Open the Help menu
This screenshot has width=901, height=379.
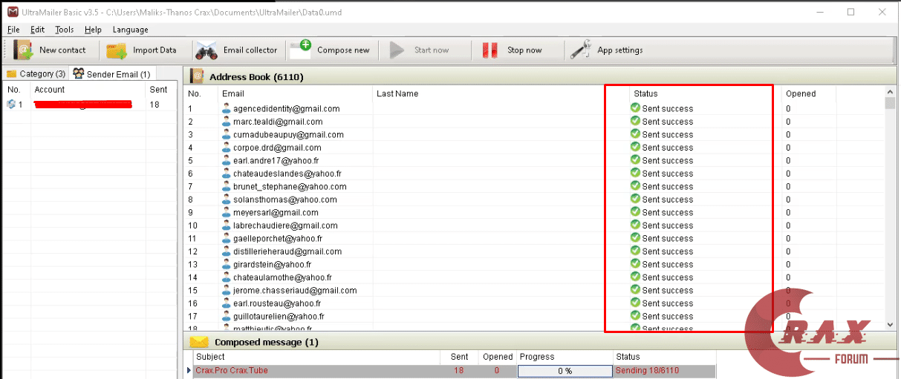[x=93, y=30]
